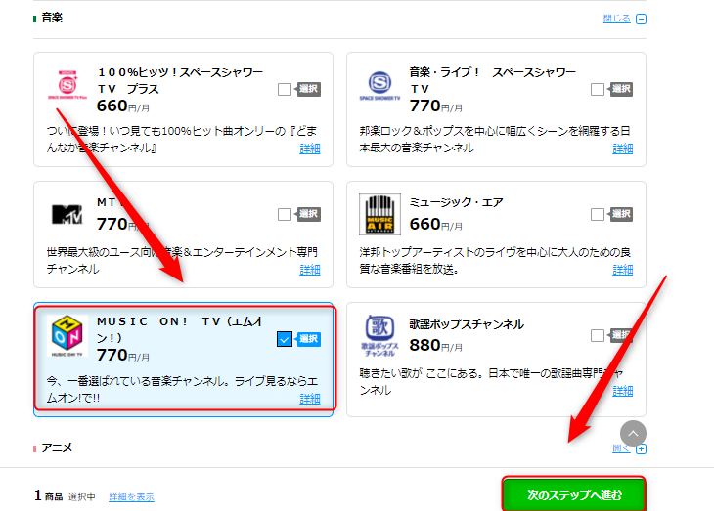Click 選択 label for ミュージック・エア
The image size is (714, 511).
(x=621, y=214)
